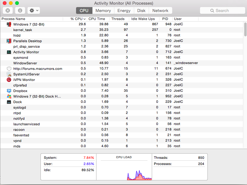This screenshot has height=185, width=247.
Task: Click the Dropbox process icon
Action: (x=9, y=91)
